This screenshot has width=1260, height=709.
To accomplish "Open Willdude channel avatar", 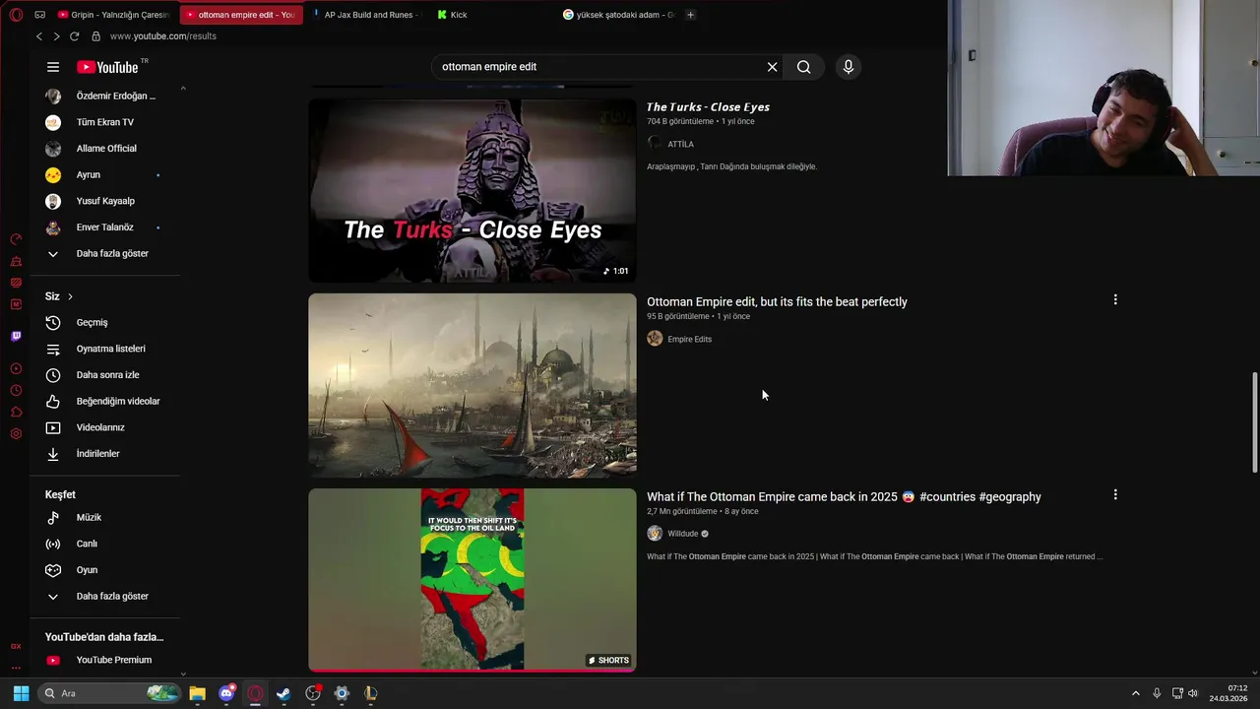I will click(x=655, y=534).
